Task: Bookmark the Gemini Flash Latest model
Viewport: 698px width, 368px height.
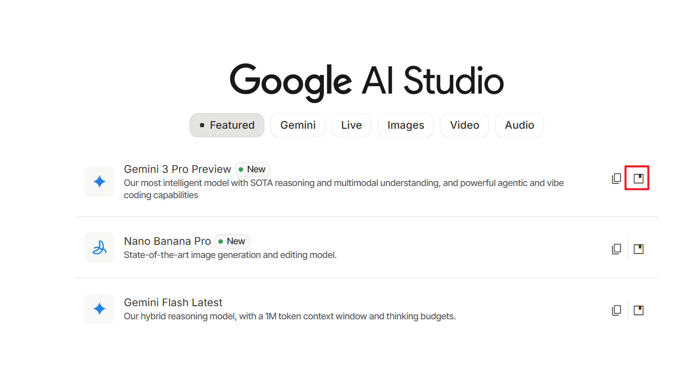Action: click(x=638, y=310)
